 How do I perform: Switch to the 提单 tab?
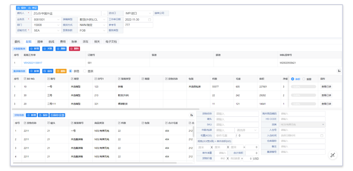[x=40, y=42]
